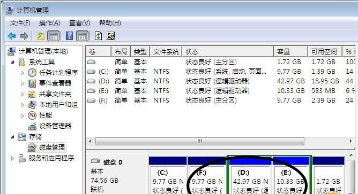Open the 操作(A) menu

pos(49,23)
